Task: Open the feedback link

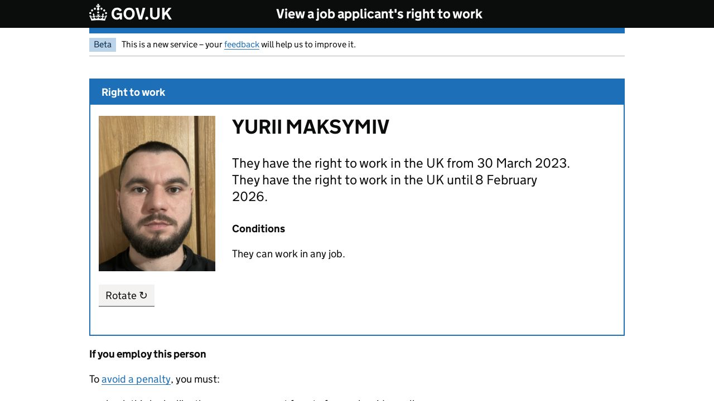Action: (242, 45)
